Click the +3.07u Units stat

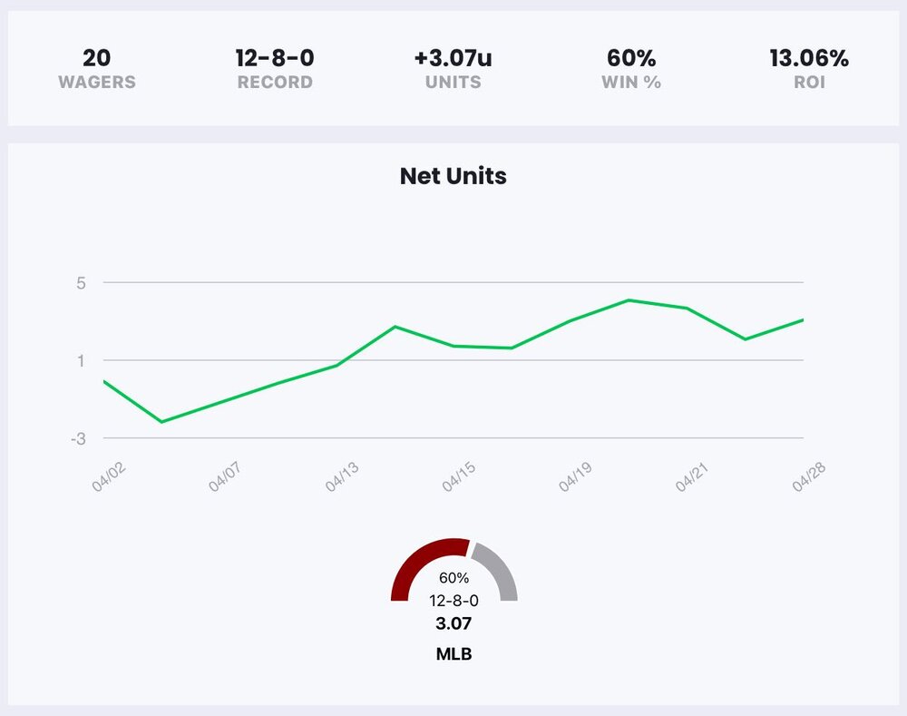pos(453,69)
